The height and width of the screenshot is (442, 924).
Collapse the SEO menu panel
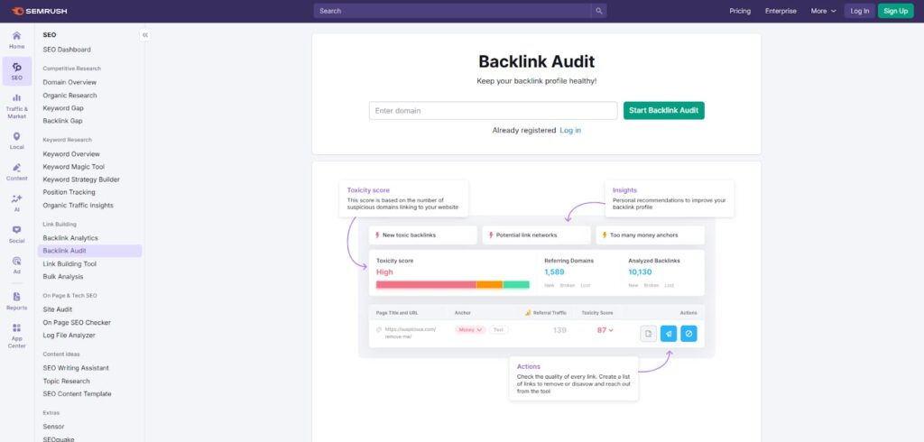145,35
